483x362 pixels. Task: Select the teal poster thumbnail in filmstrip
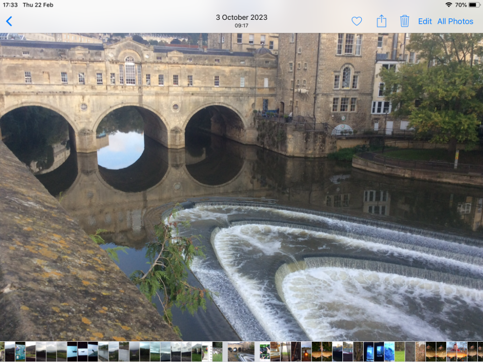20,351
